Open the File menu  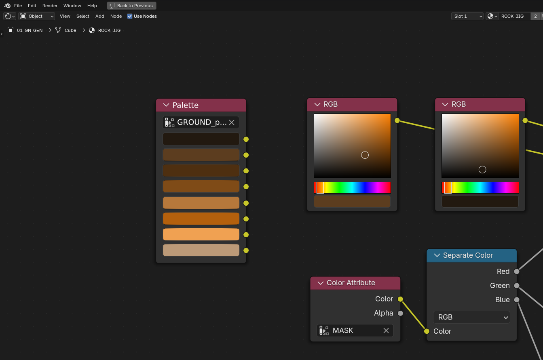point(18,6)
